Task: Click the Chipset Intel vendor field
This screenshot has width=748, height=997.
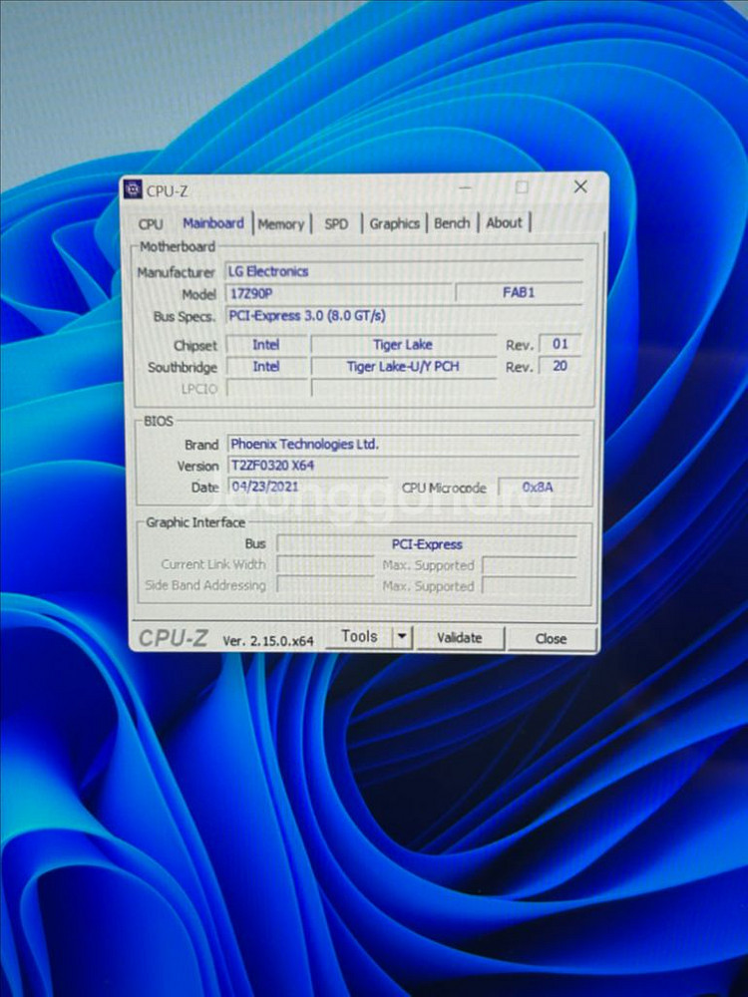Action: 266,345
